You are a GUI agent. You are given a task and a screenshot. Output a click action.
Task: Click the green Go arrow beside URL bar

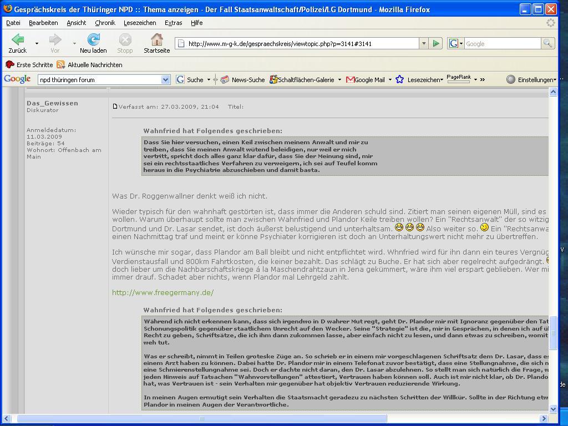coord(436,43)
